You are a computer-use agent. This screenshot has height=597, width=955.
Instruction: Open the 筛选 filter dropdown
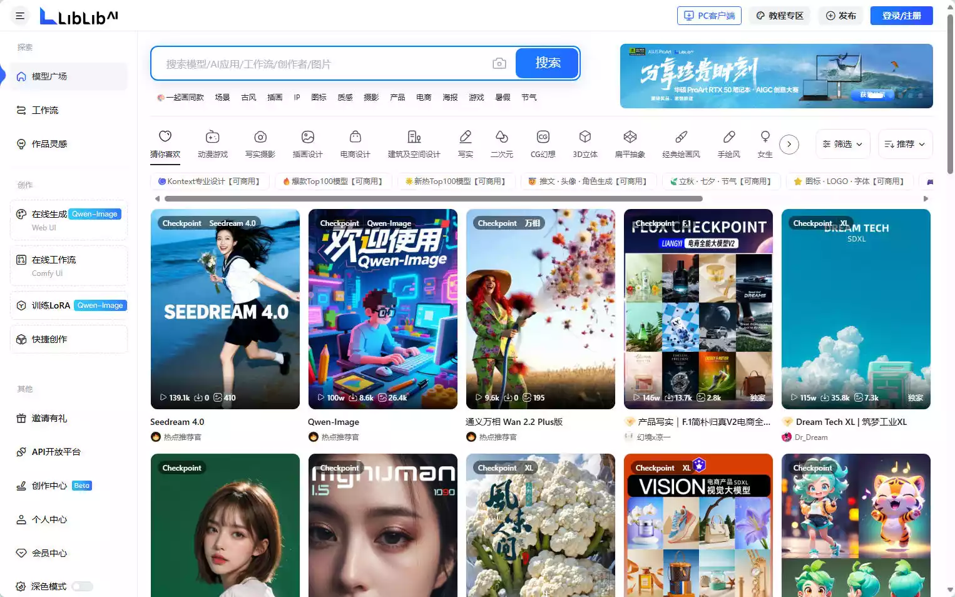point(842,143)
